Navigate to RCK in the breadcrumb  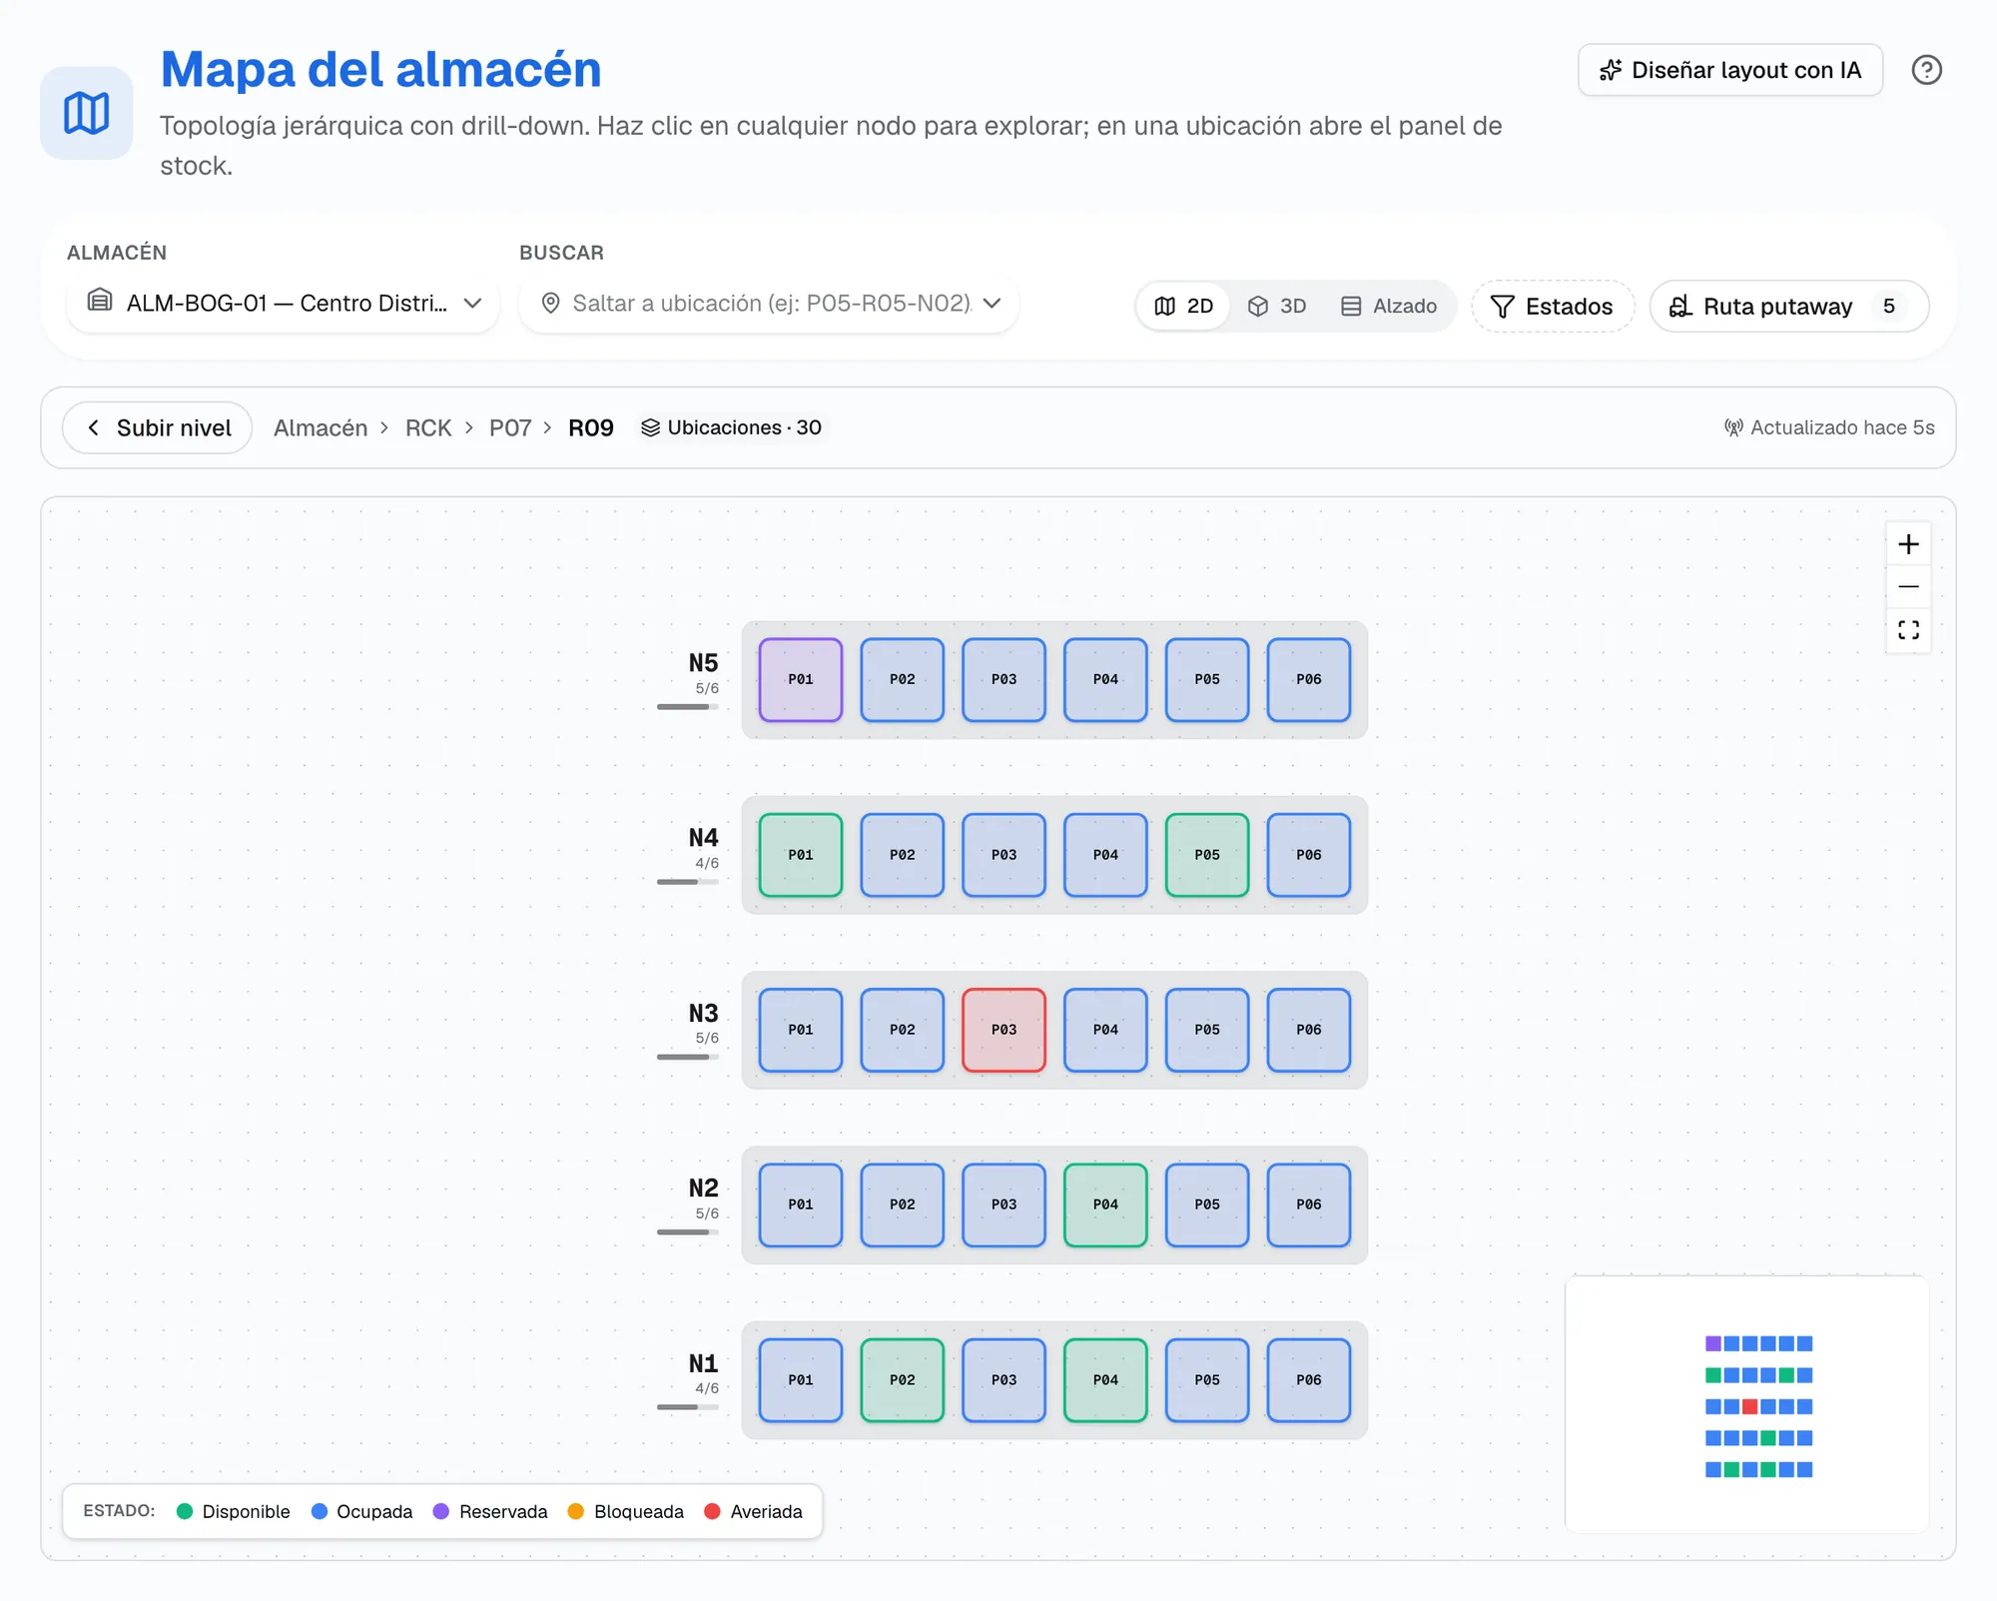coord(428,427)
